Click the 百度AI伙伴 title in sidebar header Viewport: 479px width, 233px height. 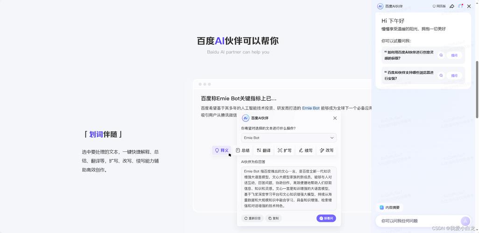coord(394,6)
